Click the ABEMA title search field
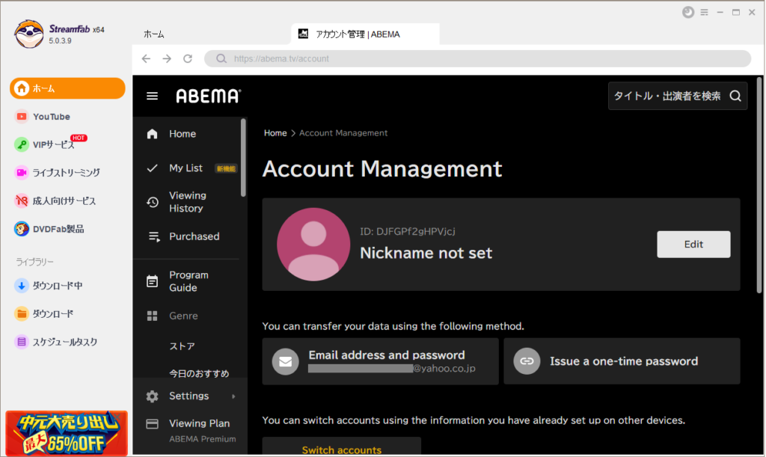 tap(678, 96)
